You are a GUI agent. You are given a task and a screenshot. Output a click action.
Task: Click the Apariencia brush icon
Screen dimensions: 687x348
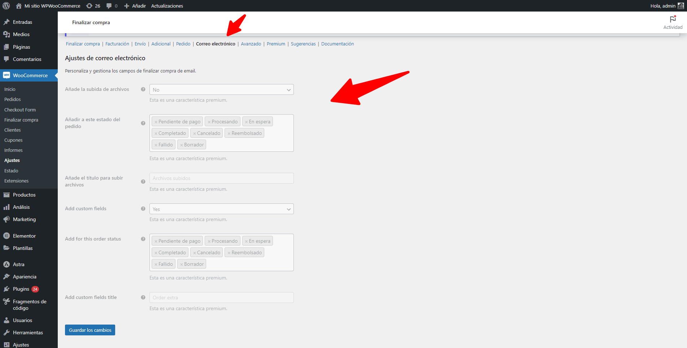tap(6, 277)
